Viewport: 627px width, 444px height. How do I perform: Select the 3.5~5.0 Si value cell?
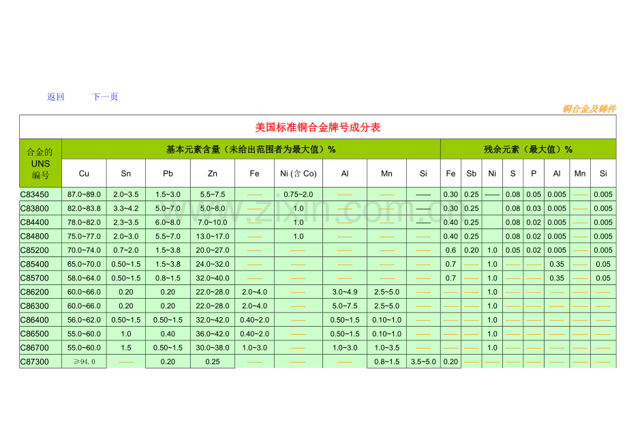(423, 361)
